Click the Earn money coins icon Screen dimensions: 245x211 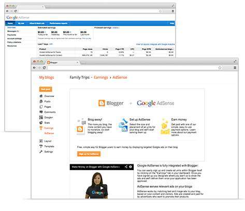[x=165, y=126]
